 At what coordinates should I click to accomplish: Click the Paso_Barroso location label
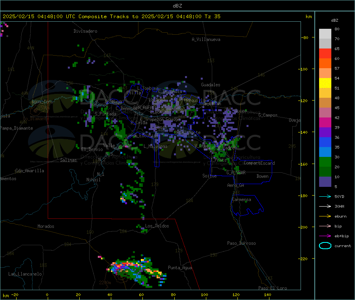tap(241, 244)
